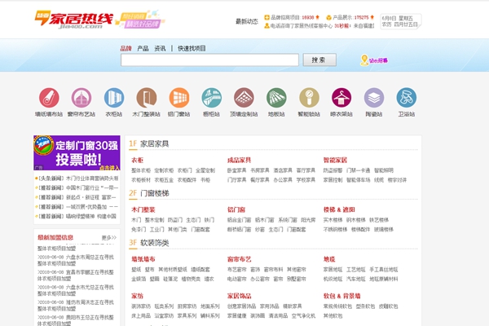Click the 防盗门 sub-category link
Screen dimensions: 489x326
175,220
